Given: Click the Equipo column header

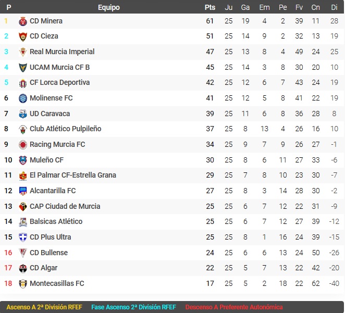Looking at the screenshot, I should 109,7.
